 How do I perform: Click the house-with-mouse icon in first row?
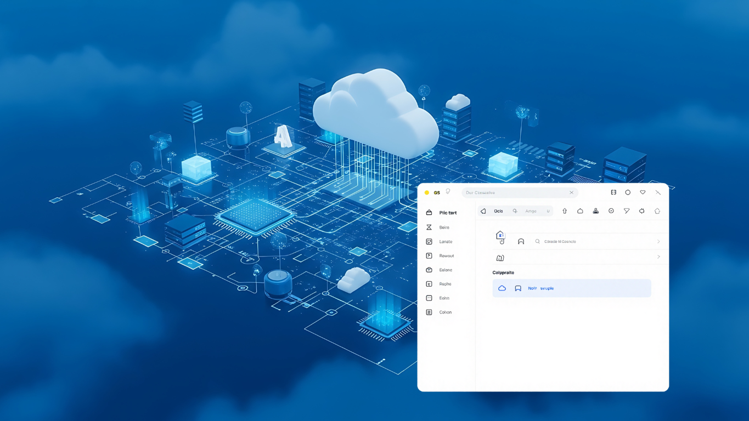point(500,237)
